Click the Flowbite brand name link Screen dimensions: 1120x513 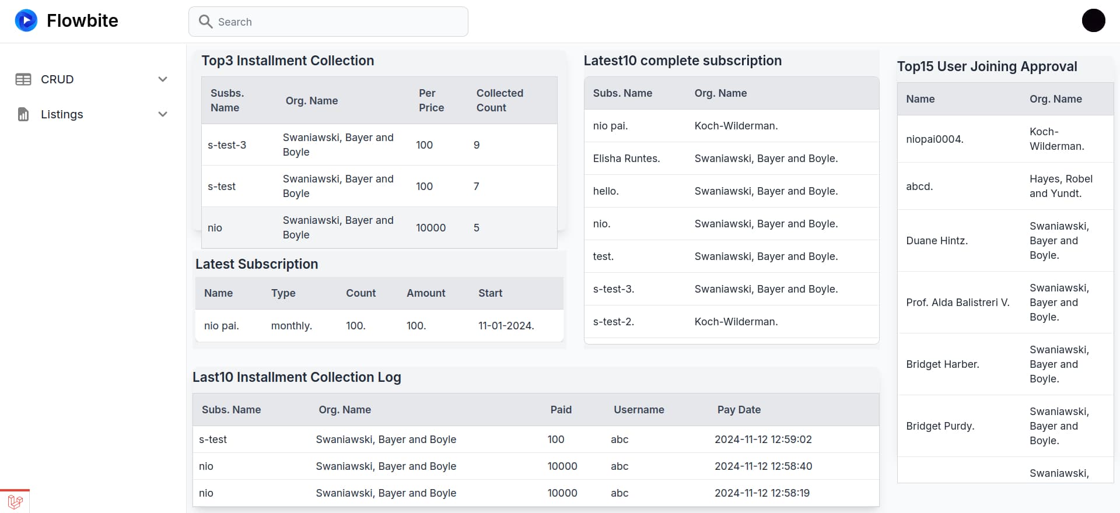82,21
